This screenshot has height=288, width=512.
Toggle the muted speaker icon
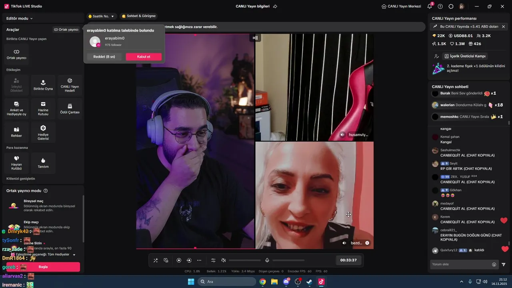224,260
